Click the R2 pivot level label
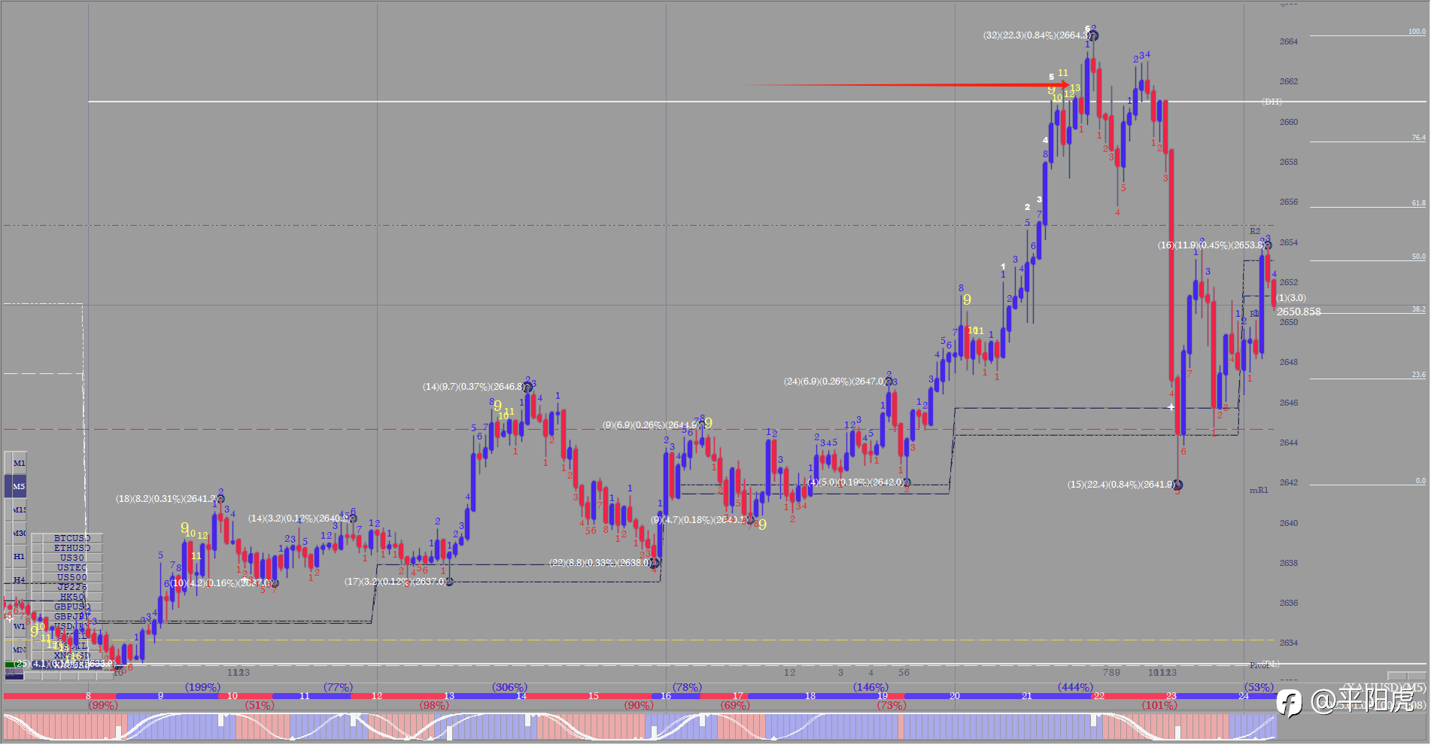 pyautogui.click(x=1255, y=231)
